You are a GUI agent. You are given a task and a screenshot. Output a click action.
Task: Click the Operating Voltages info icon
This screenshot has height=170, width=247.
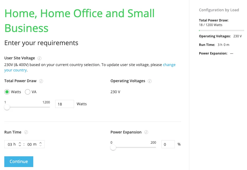pyautogui.click(x=150, y=81)
